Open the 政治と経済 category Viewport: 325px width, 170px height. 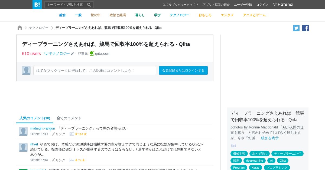[118, 15]
